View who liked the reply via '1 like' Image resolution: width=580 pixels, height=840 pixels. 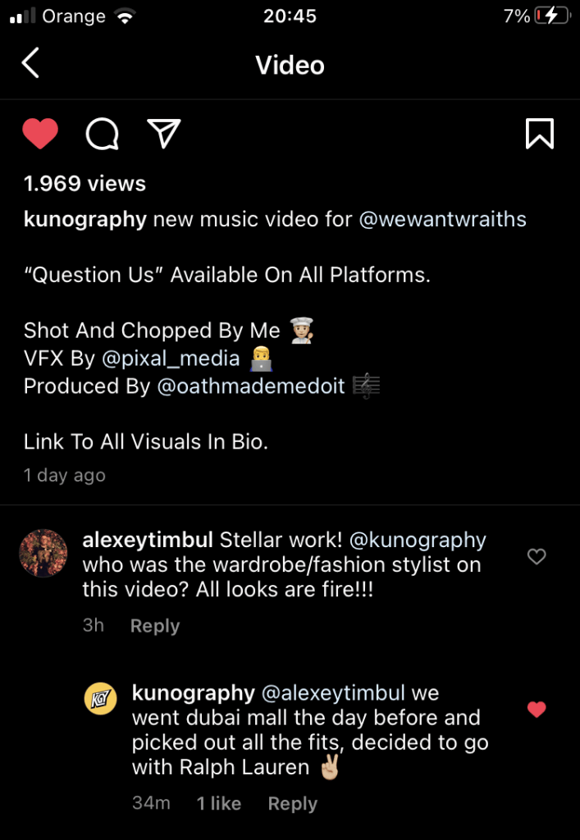coord(218,804)
